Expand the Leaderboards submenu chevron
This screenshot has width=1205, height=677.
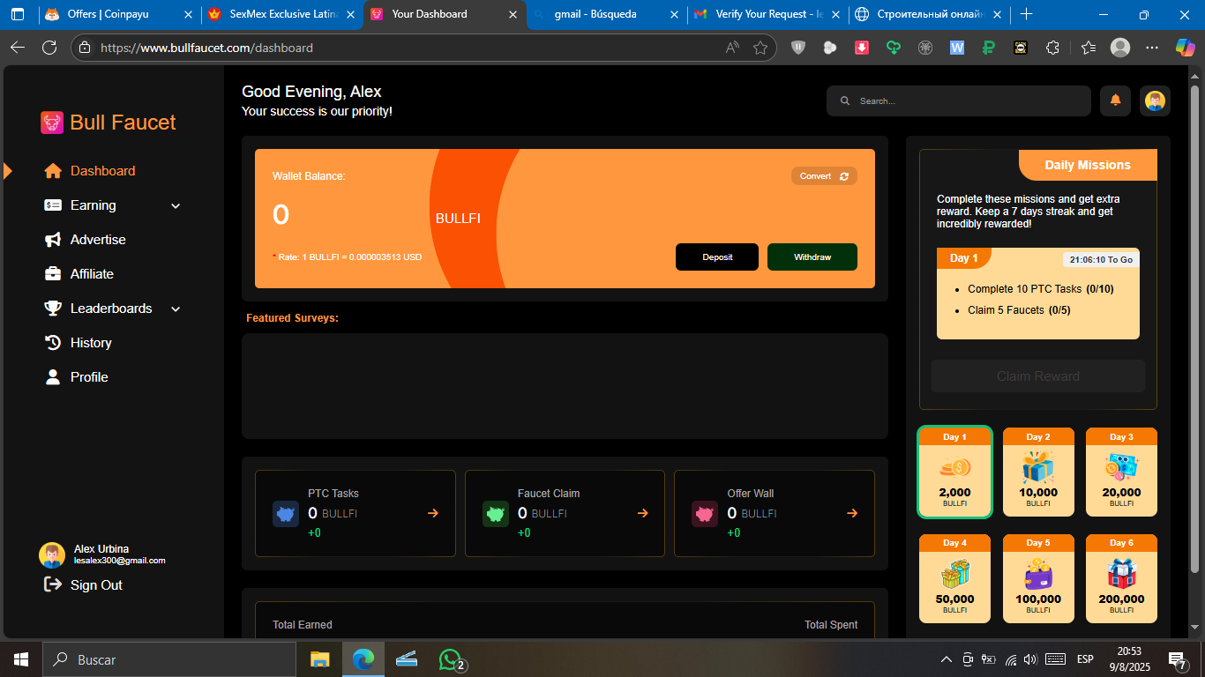pos(176,309)
